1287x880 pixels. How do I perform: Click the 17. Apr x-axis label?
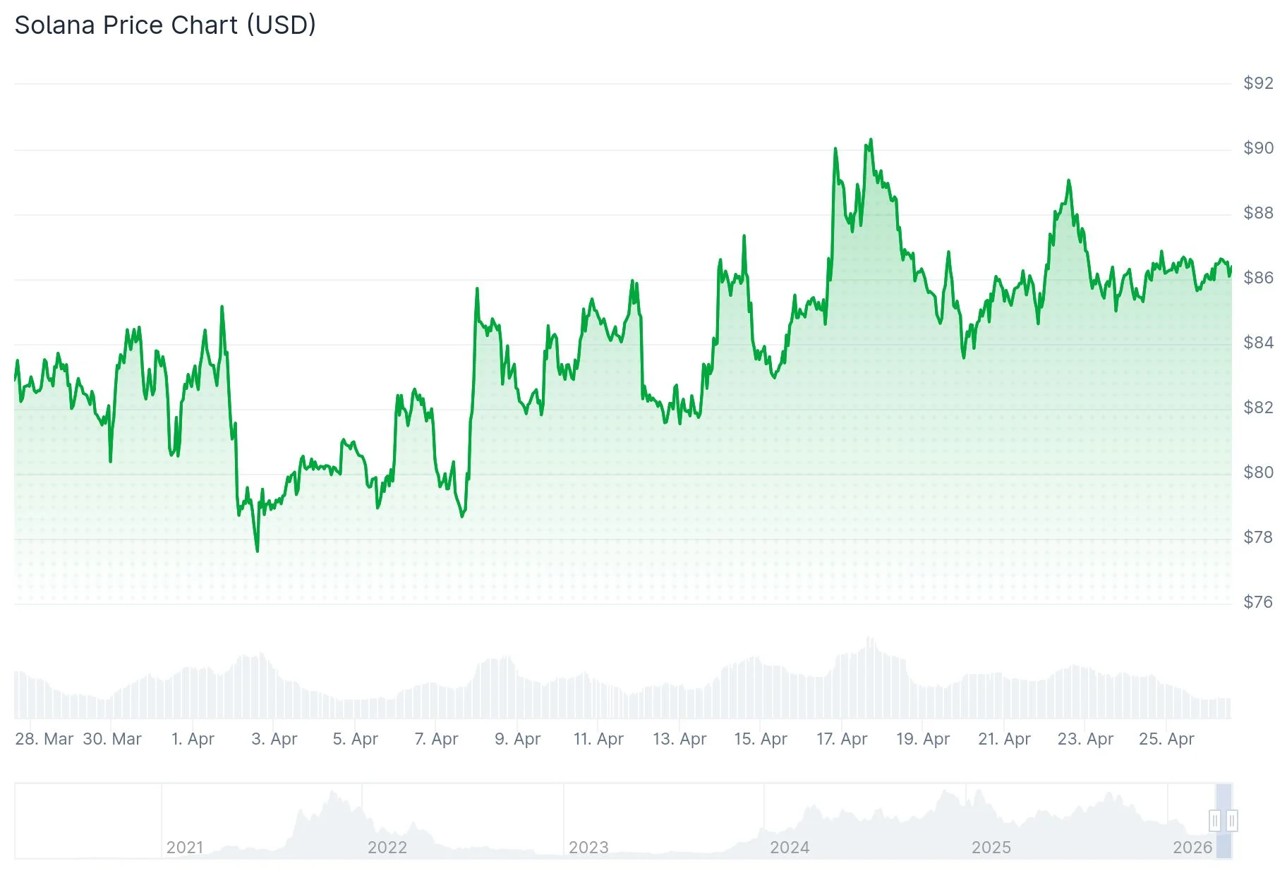[842, 739]
